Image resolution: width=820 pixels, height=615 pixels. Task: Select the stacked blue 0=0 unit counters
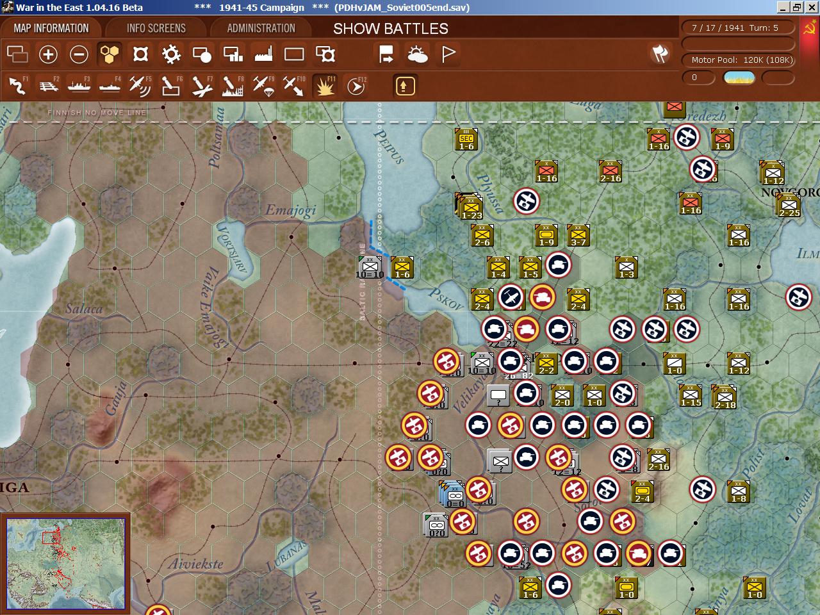(452, 493)
